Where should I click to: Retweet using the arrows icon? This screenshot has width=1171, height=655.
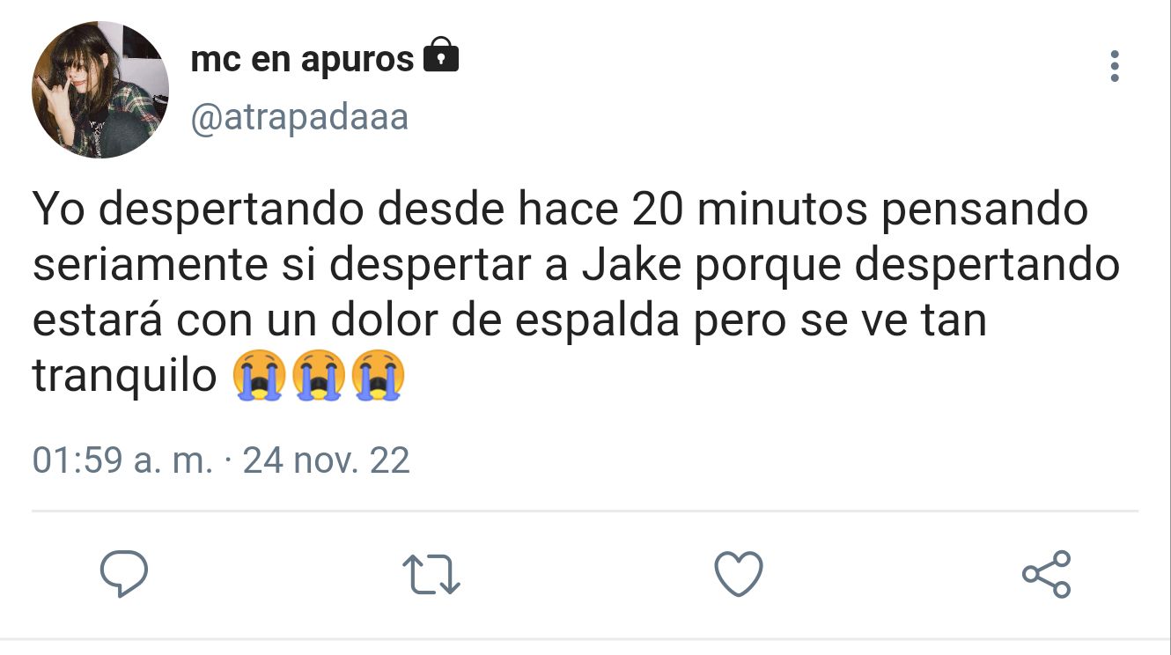point(431,574)
